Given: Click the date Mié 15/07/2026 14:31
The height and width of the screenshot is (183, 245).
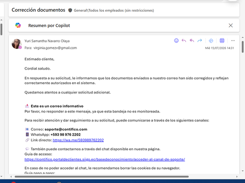Looking at the screenshot, I should (x=220, y=48).
